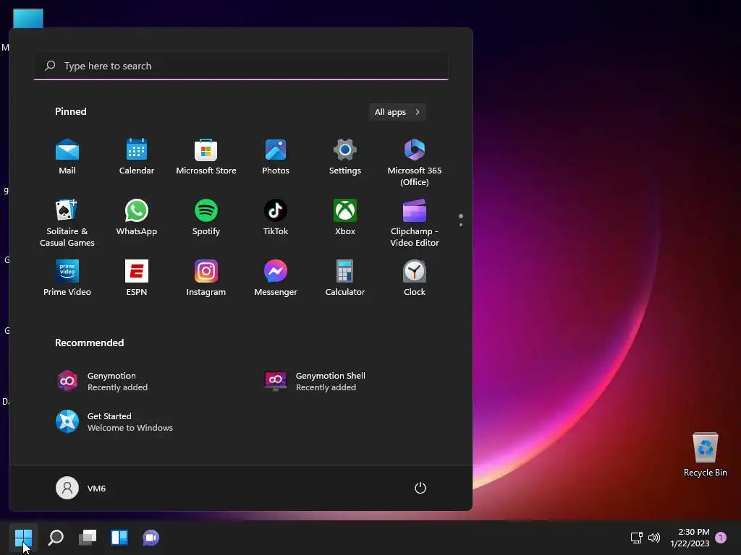Click the "Recommended" heading text
Screen dimensions: 741x555
point(89,343)
